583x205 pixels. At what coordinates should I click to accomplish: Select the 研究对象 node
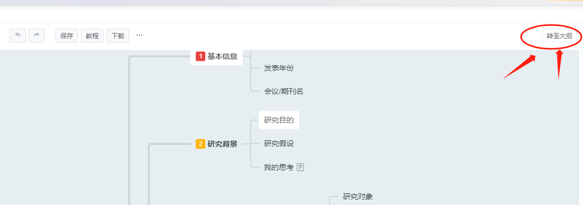click(358, 197)
